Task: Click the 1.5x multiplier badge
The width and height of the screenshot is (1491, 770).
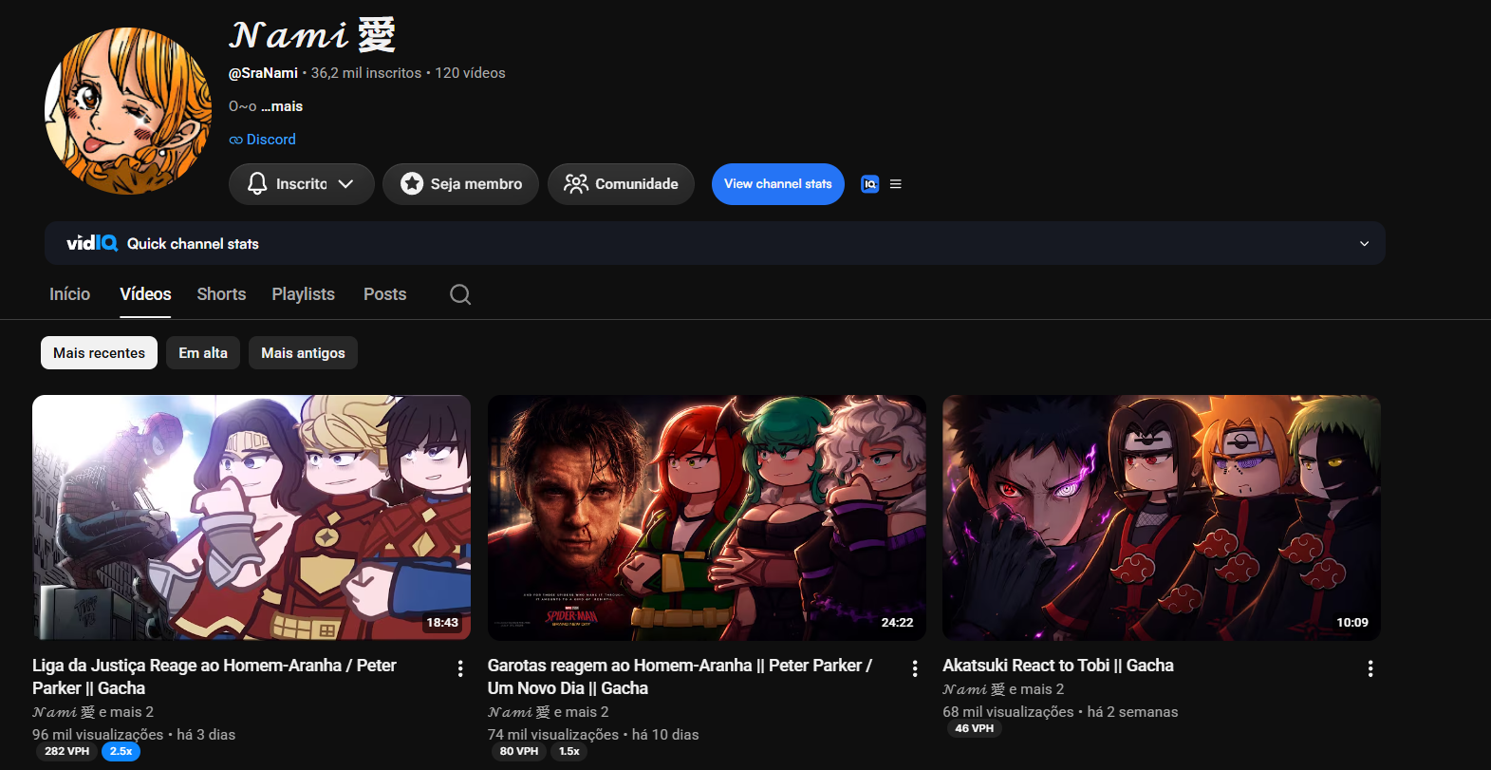Action: click(569, 752)
